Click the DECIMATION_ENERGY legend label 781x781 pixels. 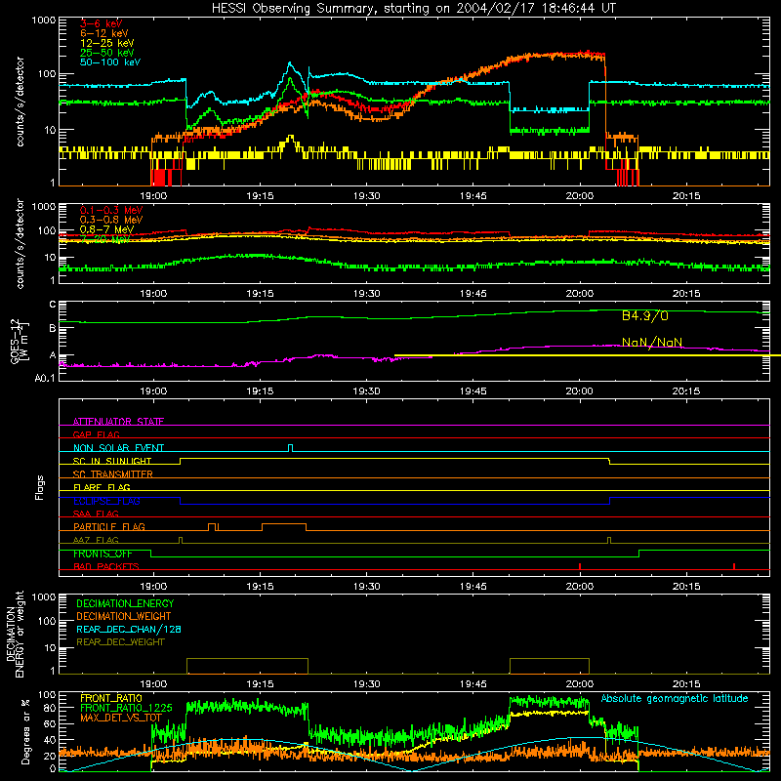coord(125,603)
